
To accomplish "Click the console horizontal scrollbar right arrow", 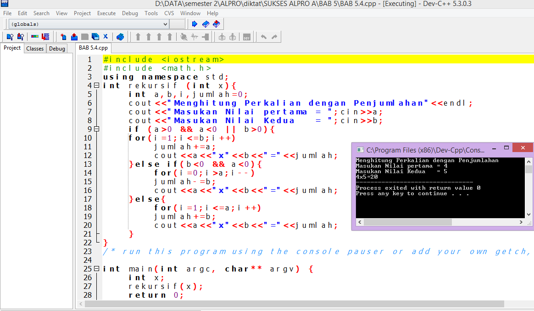I will 521,222.
